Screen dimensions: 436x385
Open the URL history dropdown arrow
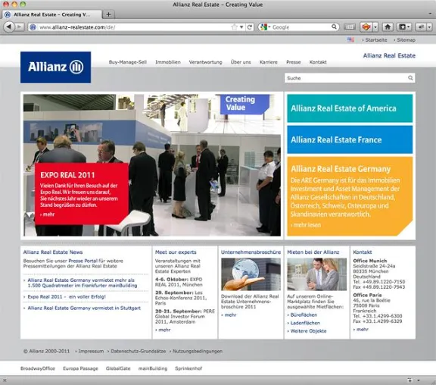[x=241, y=27]
